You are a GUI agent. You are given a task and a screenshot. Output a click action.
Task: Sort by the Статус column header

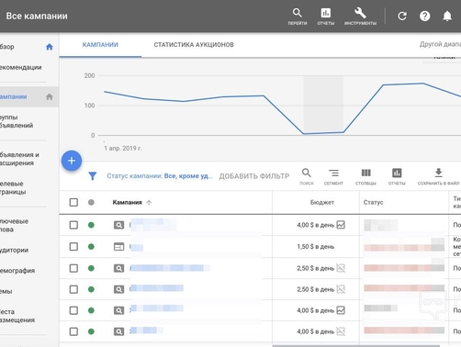[373, 203]
